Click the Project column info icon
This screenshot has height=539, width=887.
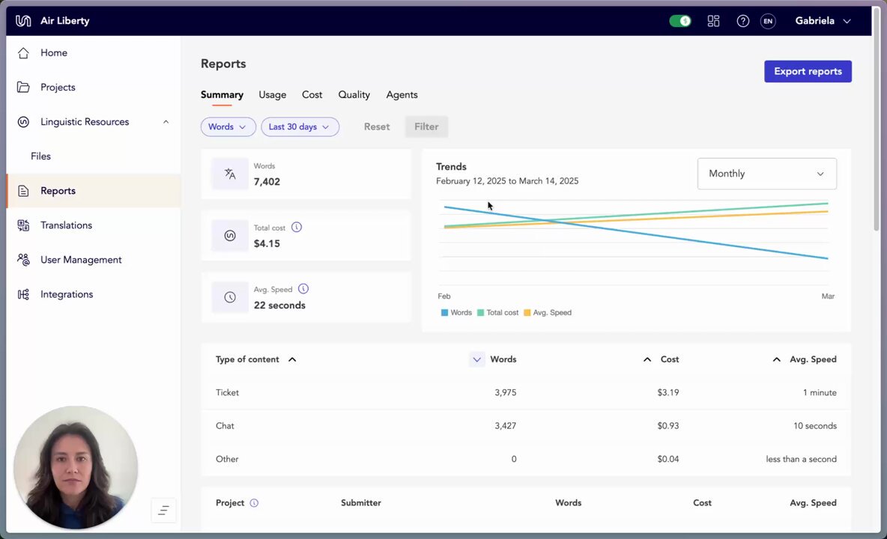click(254, 503)
